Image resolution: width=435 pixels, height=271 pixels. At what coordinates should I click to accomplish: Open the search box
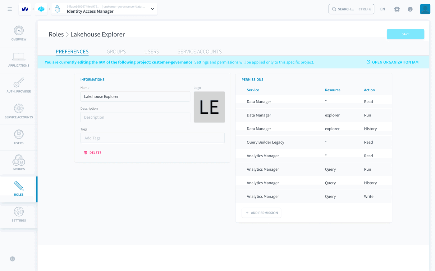[x=351, y=9]
